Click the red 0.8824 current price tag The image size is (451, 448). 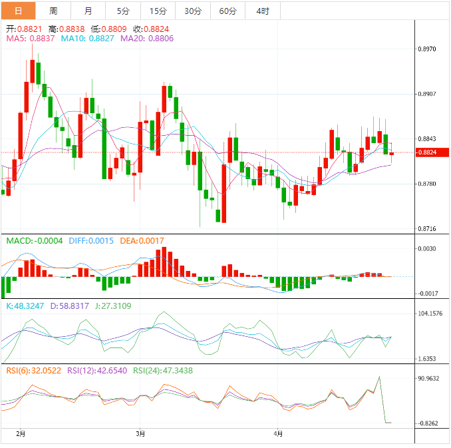tap(427, 152)
